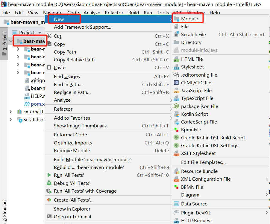Open the Tools menu
Viewport: 270px width, 224px height.
click(x=163, y=13)
